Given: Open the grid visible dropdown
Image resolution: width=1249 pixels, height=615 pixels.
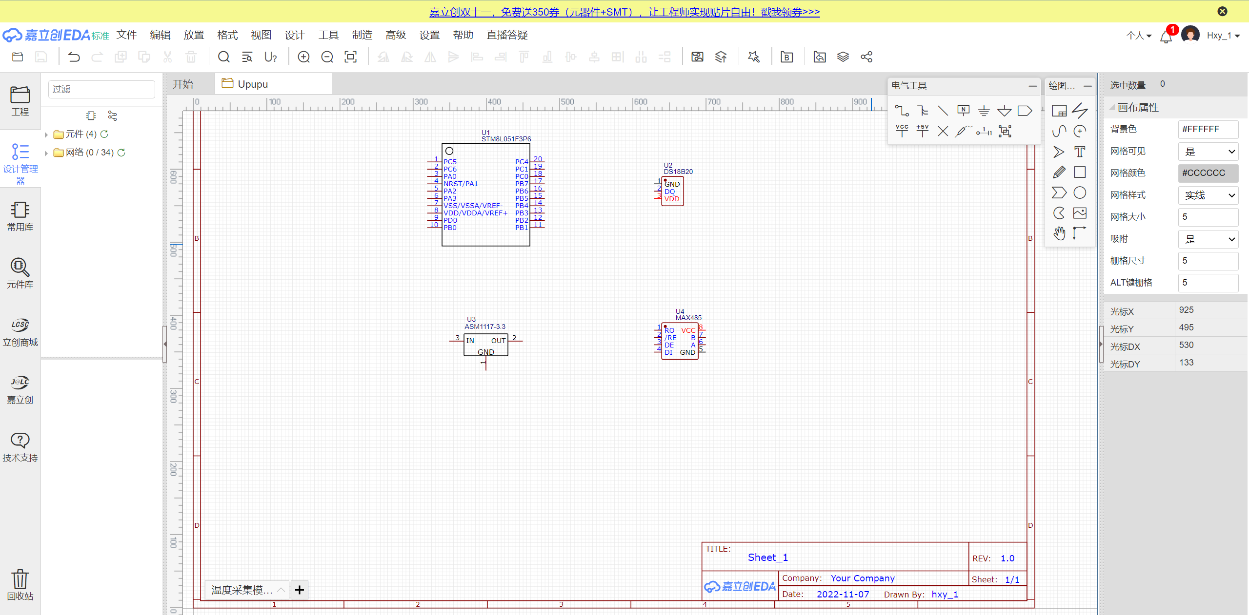Looking at the screenshot, I should pyautogui.click(x=1208, y=152).
